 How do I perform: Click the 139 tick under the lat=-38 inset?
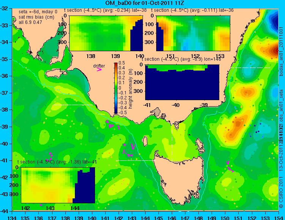pyautogui.click(x=116, y=56)
